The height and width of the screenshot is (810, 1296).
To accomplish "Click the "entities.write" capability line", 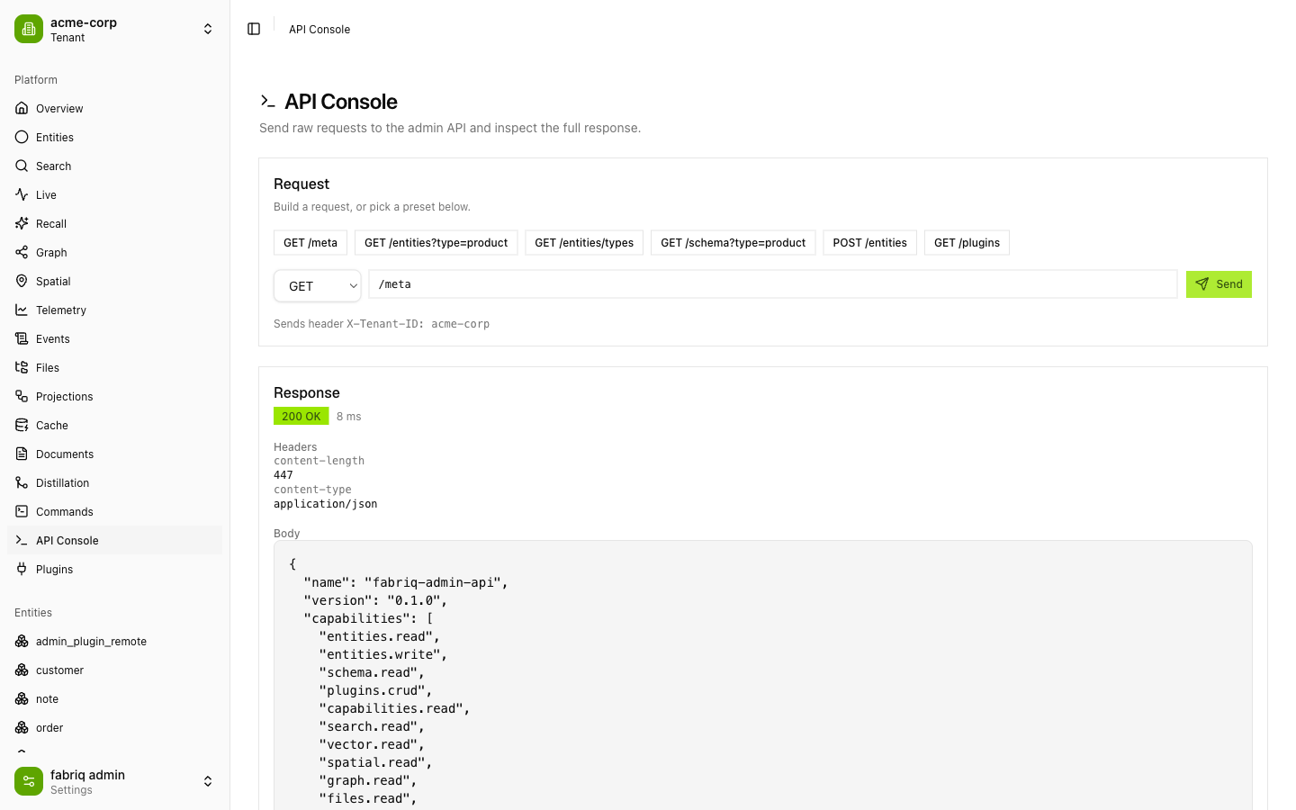I will 383,654.
